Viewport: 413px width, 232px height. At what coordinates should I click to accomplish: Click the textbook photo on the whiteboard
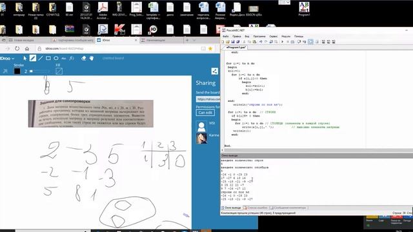91,113
